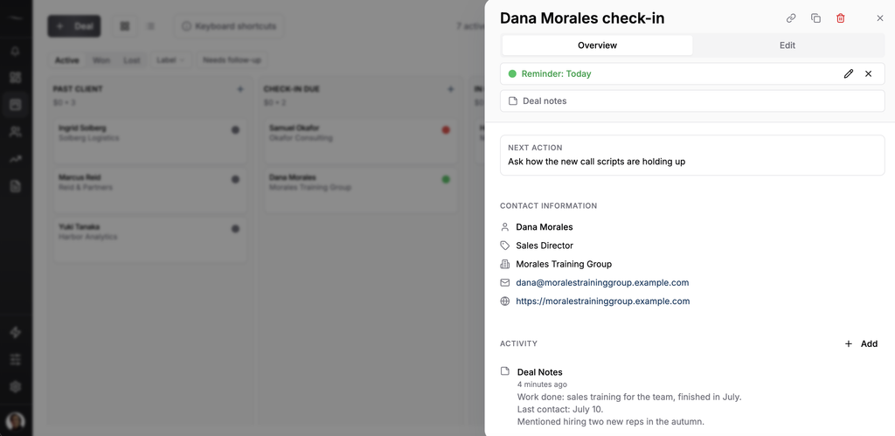Image resolution: width=895 pixels, height=436 pixels.
Task: Open the documents icon in sidebar
Action: (16, 186)
